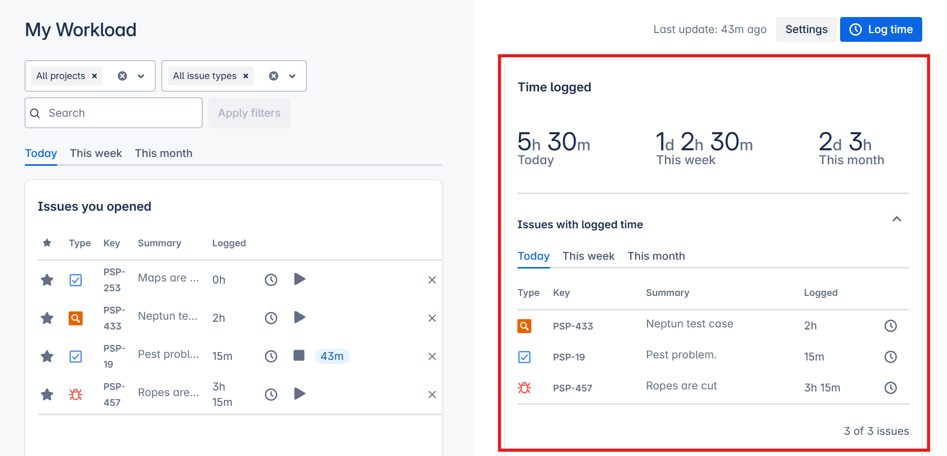Click orange type icon next to PSP-433 in Time logged
This screenshot has width=947, height=456.
[525, 326]
